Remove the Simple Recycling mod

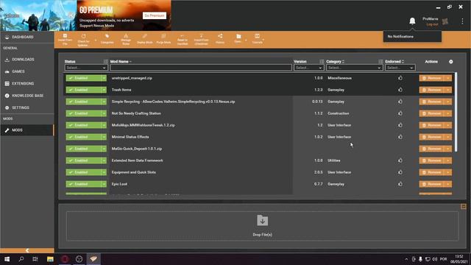432,102
